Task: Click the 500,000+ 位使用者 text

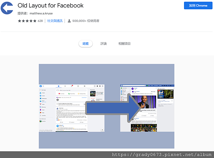Action: click(86, 21)
